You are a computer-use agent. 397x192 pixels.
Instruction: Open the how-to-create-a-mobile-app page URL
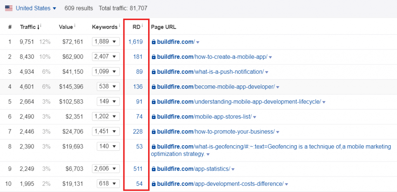coord(212,57)
